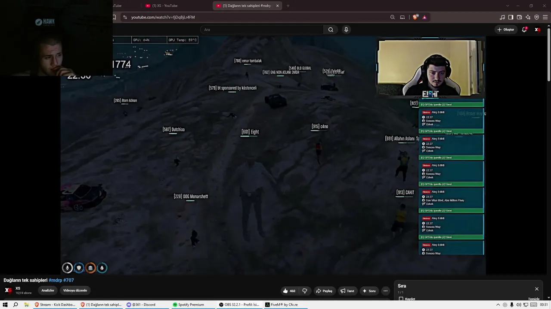
Task: Click the Soru ask button
Action: click(x=369, y=291)
